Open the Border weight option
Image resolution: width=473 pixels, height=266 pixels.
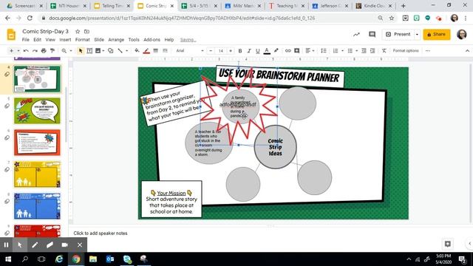[156, 51]
